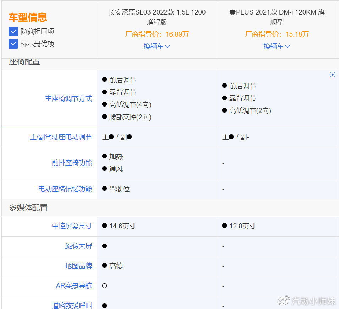Select the 长安深蓝SL03 2022款 model title
Image resolution: width=339 pixels, height=309 pixels.
click(x=157, y=17)
